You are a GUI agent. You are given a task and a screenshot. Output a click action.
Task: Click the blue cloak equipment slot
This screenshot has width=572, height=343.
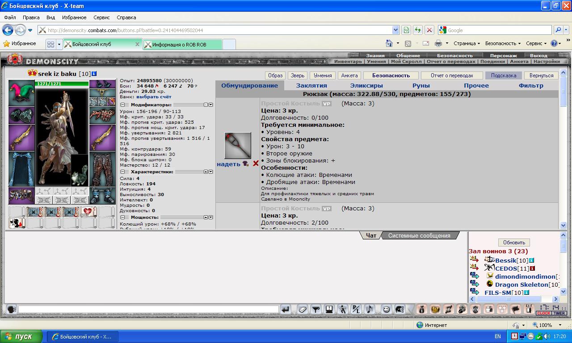pyautogui.click(x=21, y=169)
